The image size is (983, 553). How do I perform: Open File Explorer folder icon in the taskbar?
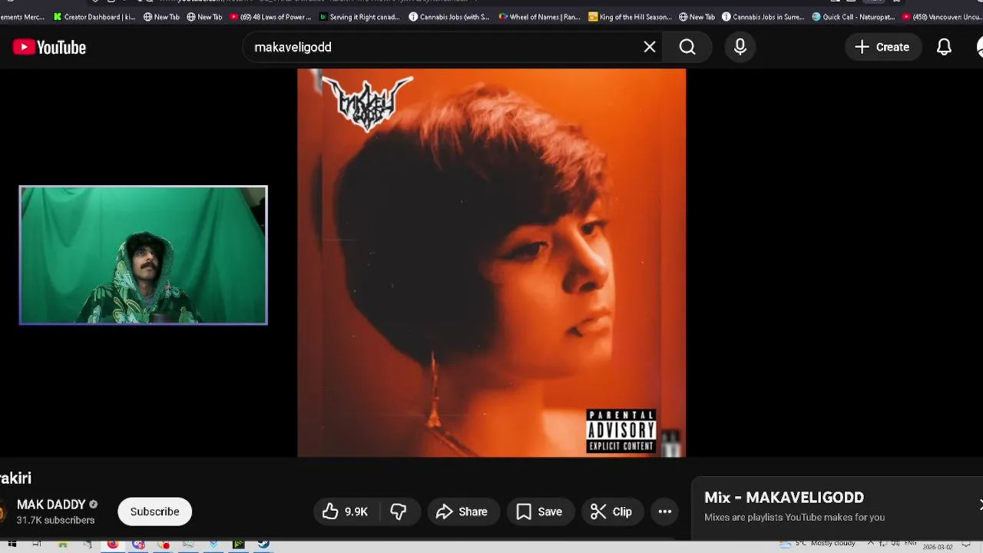point(62,544)
